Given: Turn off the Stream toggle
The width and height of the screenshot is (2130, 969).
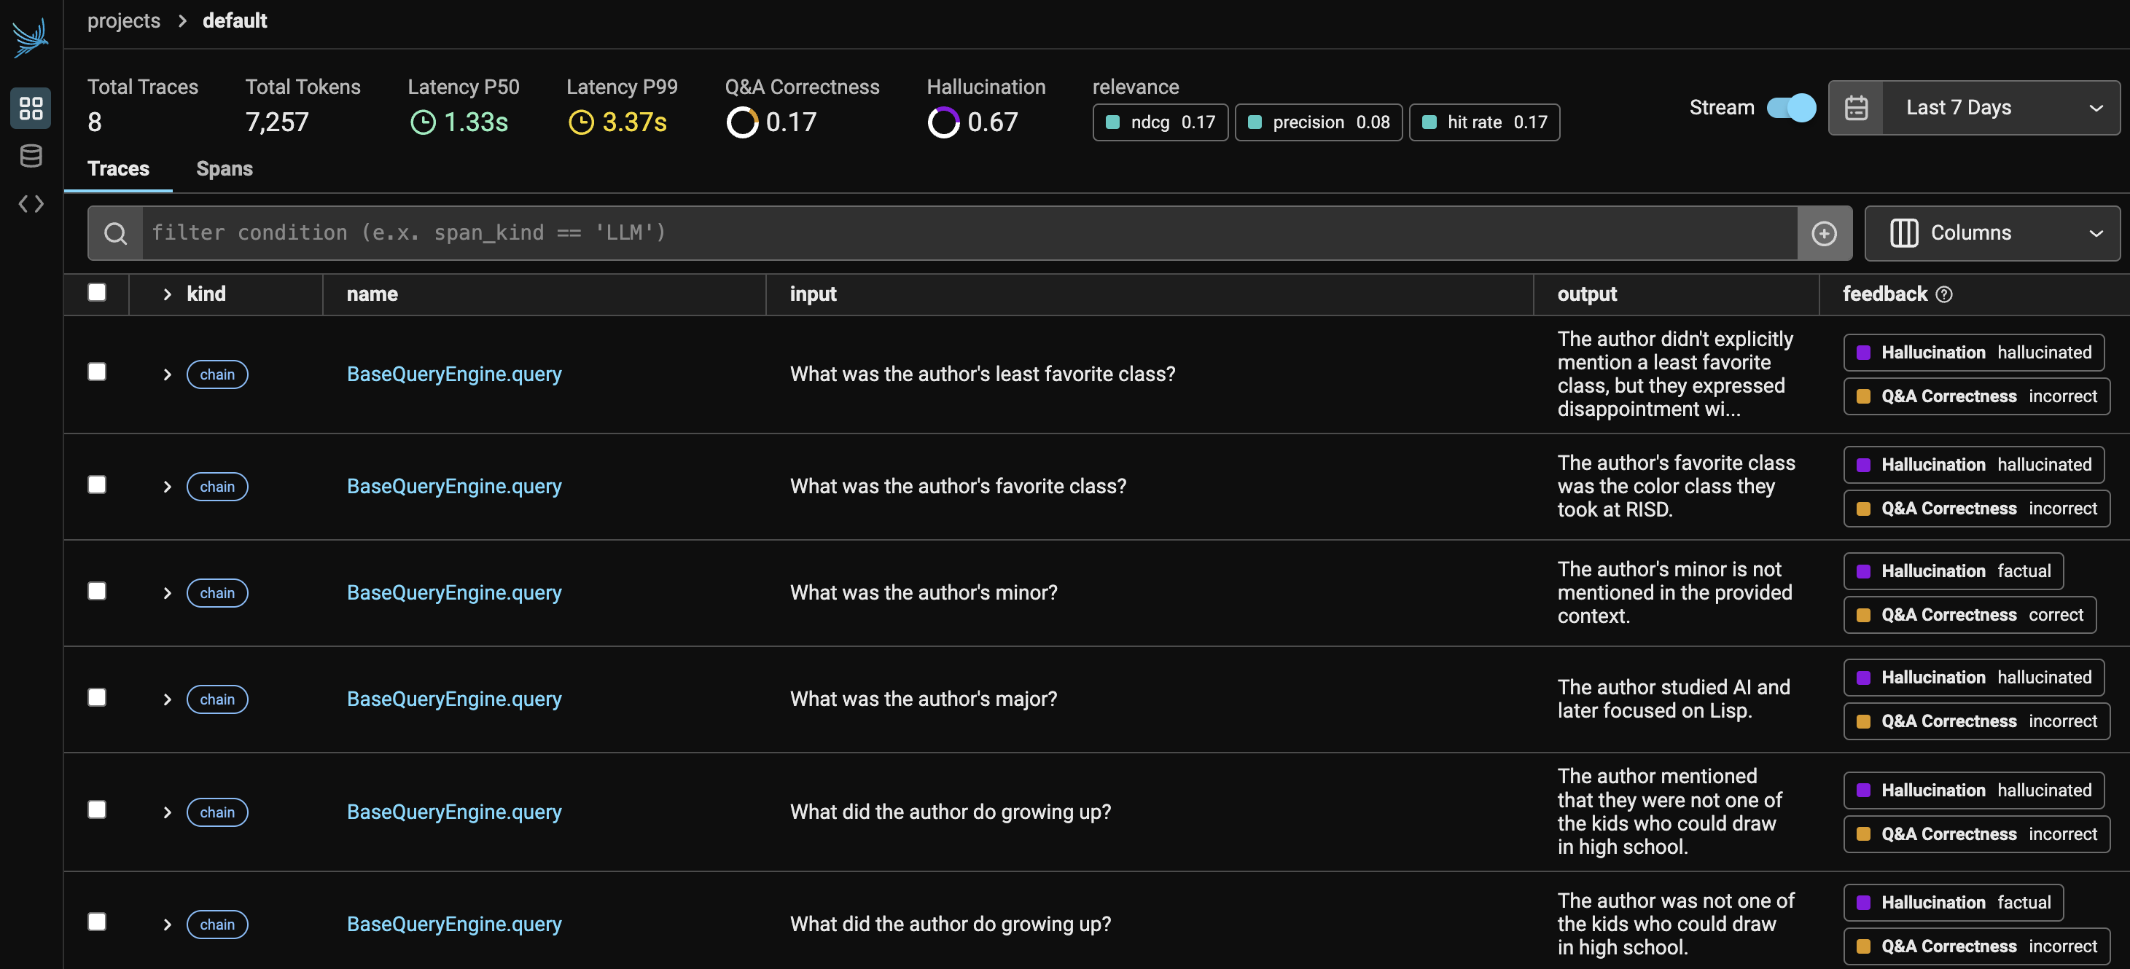Looking at the screenshot, I should (x=1791, y=109).
